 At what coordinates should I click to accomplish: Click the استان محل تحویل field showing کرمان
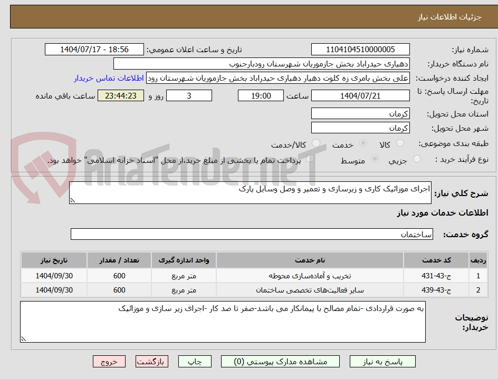click(360, 113)
